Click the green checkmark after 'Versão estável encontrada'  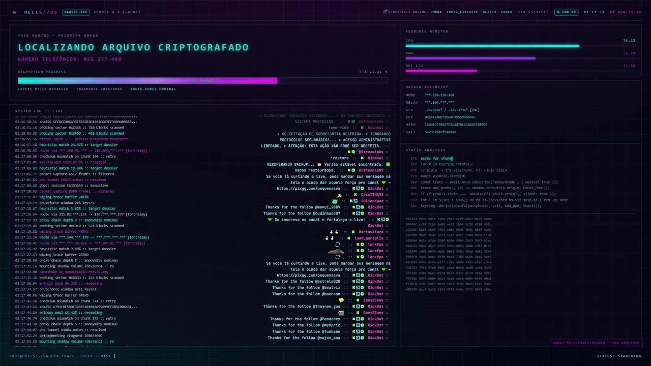coord(388,164)
